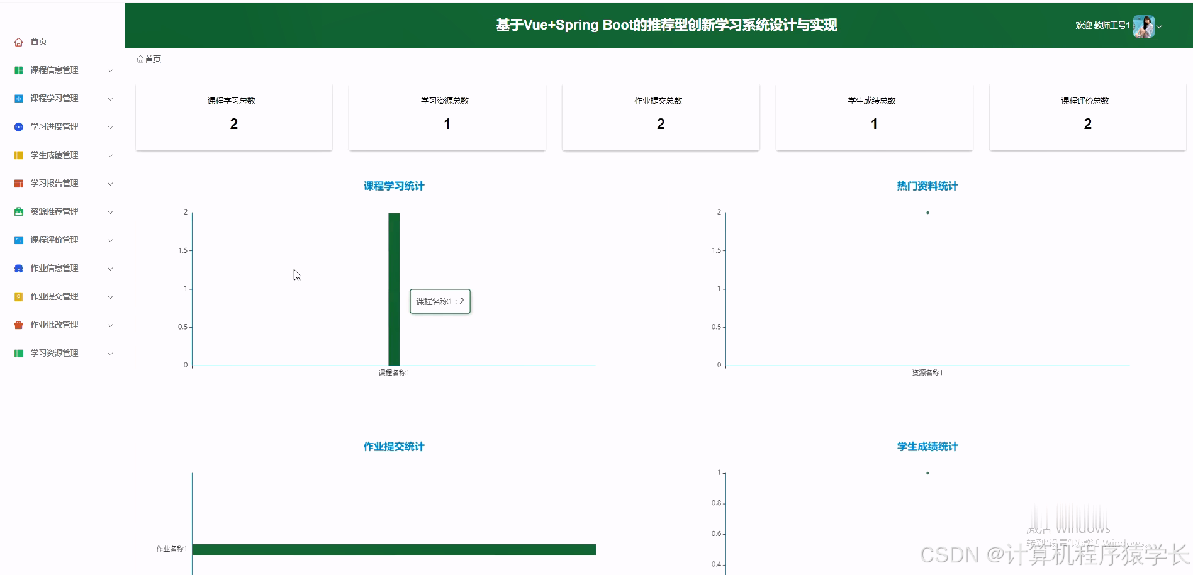Click the 资源推荐管理 briefcase icon
The width and height of the screenshot is (1193, 575).
(18, 211)
